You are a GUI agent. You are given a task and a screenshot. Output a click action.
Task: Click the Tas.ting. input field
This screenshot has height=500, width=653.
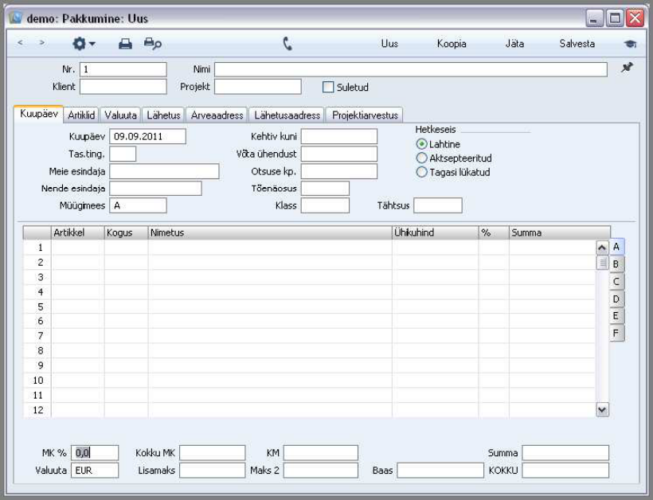tap(123, 154)
